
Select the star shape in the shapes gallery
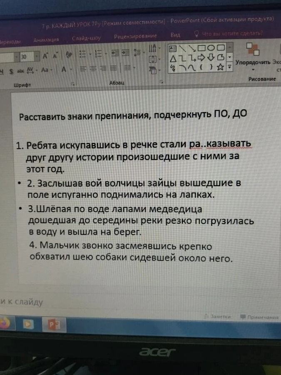[220, 67]
